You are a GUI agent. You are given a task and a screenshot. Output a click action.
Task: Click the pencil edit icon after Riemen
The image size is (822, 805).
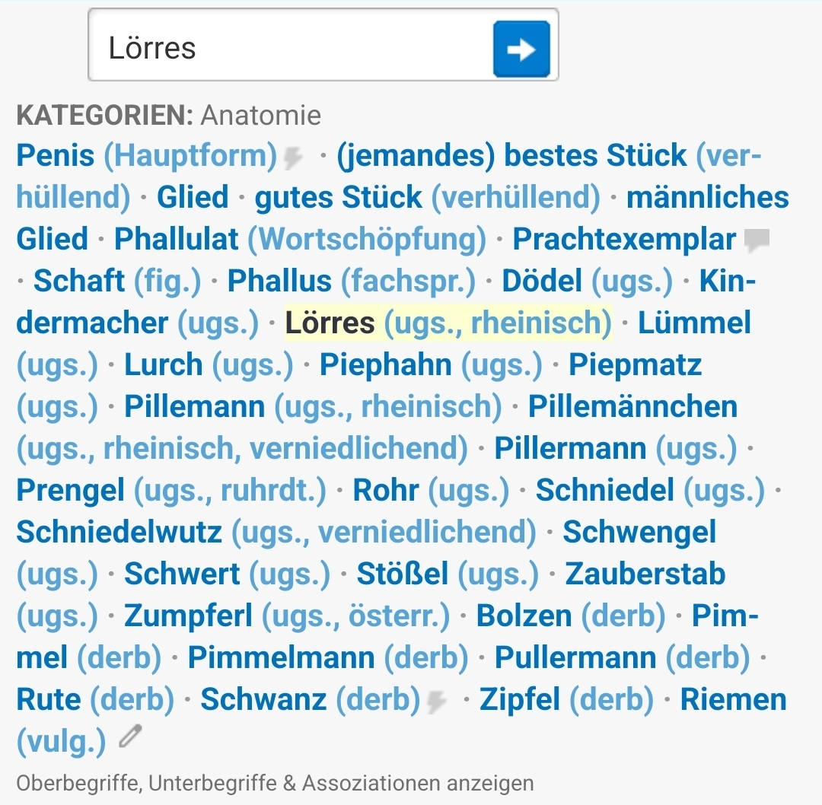130,737
